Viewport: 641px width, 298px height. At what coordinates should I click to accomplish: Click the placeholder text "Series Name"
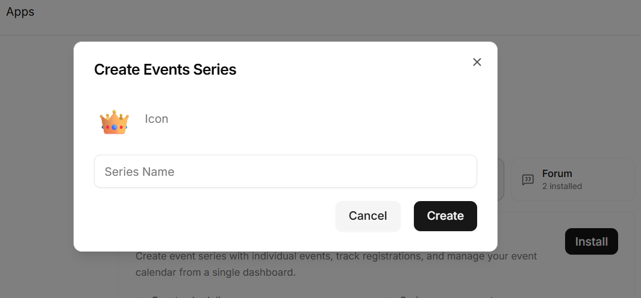click(139, 172)
